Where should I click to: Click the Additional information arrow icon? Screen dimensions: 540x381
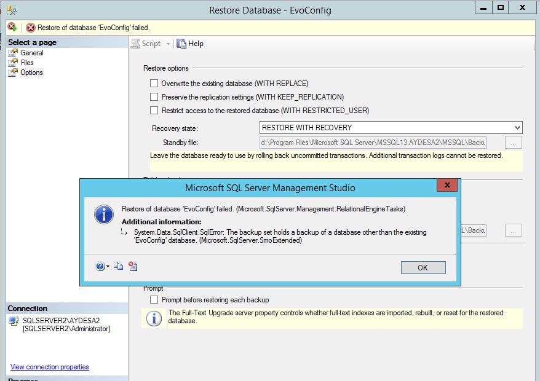tap(124, 232)
